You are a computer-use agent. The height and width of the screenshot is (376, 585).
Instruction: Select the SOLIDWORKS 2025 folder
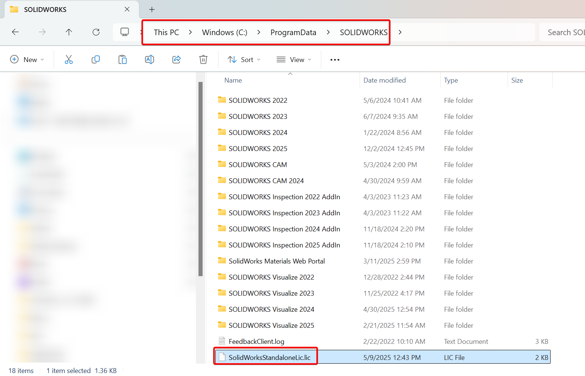pyautogui.click(x=258, y=149)
